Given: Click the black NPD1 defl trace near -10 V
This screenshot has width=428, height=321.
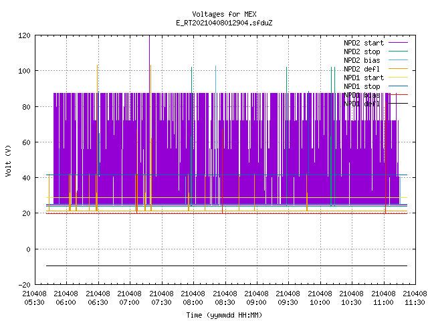Looking at the screenshot, I should point(227,265).
